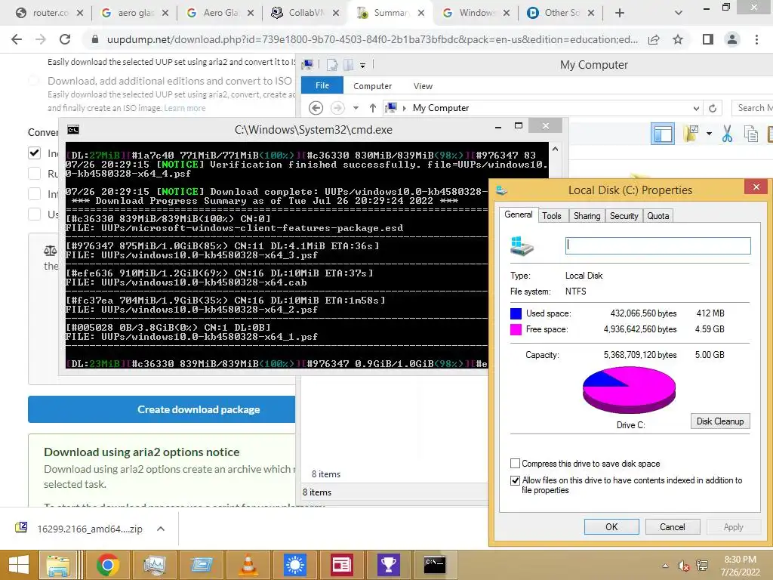Open the Chrome profile avatar

732,39
